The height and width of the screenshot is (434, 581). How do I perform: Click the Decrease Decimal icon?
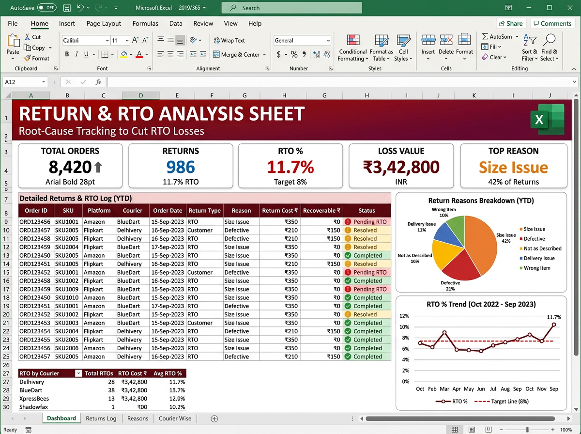pyautogui.click(x=327, y=54)
